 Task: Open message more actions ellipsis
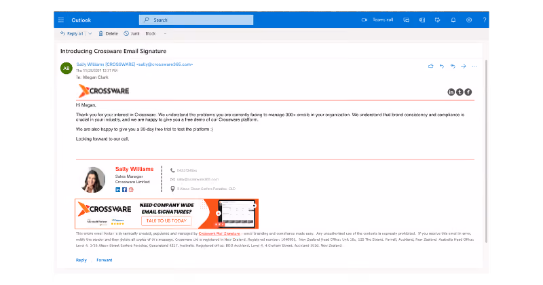pos(474,66)
